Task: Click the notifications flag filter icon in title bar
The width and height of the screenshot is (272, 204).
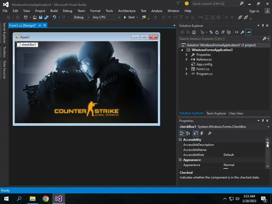Action: tap(178, 3)
